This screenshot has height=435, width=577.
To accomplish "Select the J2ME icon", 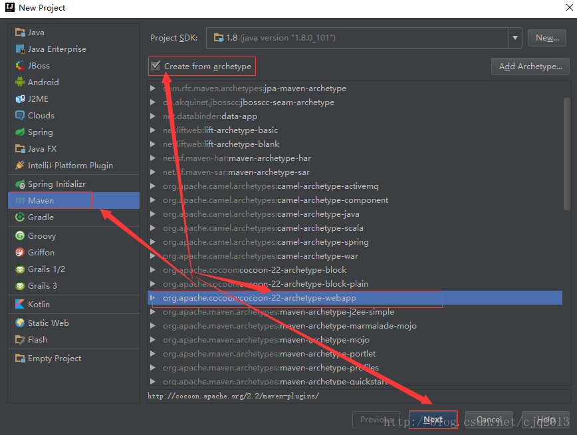I will [x=20, y=98].
